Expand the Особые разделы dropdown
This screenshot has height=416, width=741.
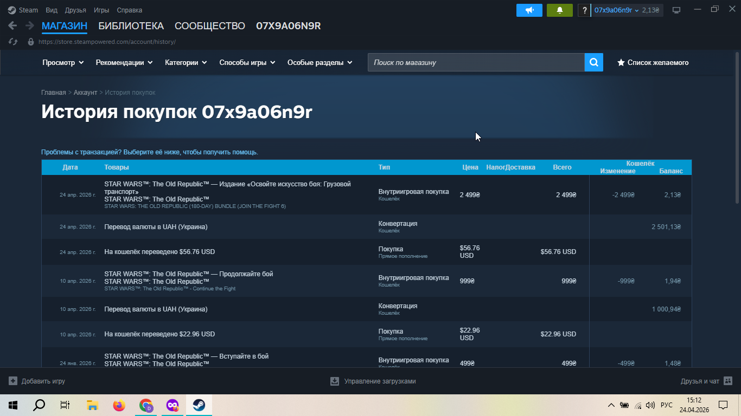[320, 62]
